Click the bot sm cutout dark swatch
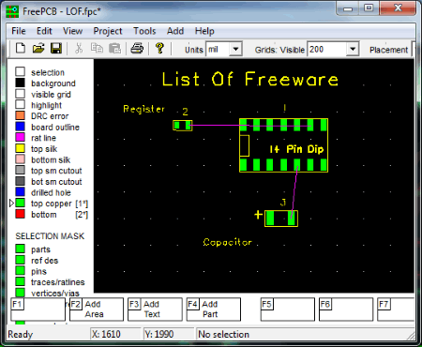The width and height of the screenshot is (422, 347). pos(21,181)
